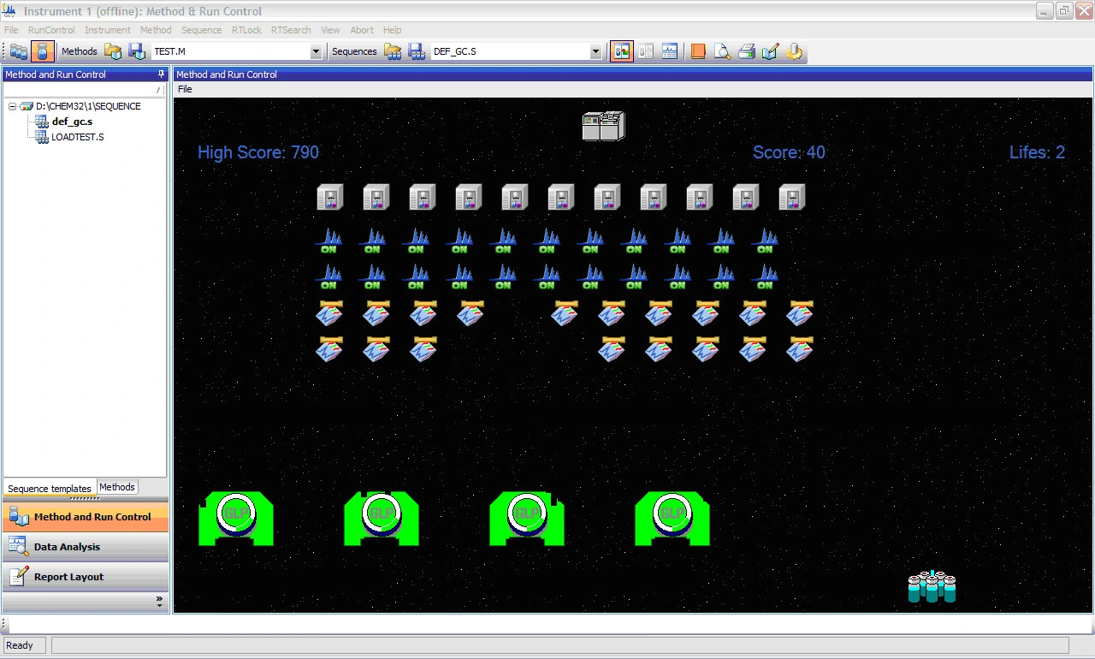The height and width of the screenshot is (659, 1095).
Task: Open the load method folder icon
Action: click(x=113, y=51)
